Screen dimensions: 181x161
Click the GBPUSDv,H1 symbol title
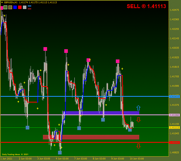click(x=11, y=2)
